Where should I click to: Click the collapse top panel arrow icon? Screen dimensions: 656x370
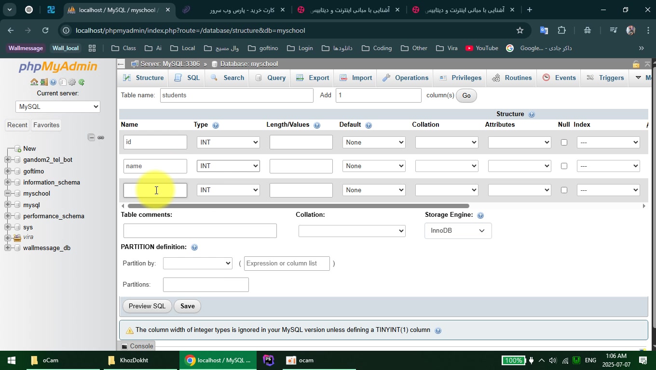click(x=647, y=64)
